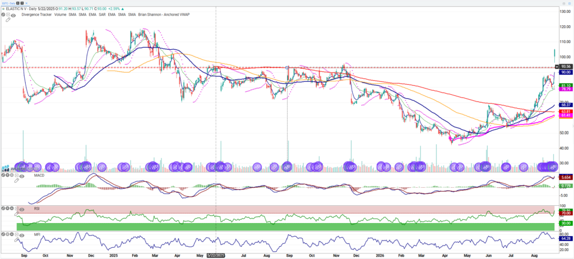Collapse the RSI pane legend

tap(16, 208)
